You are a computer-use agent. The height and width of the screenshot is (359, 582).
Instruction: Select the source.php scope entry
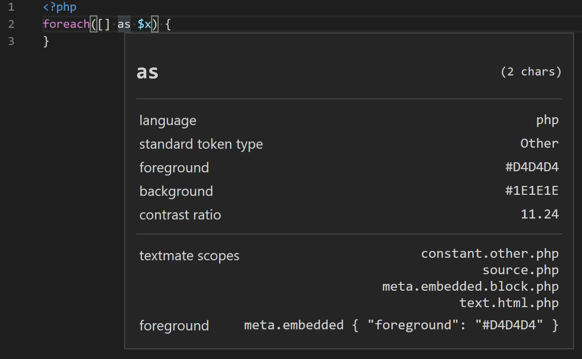520,270
